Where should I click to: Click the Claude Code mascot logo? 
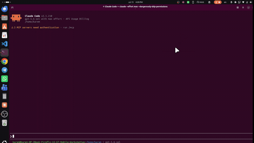(x=16, y=18)
